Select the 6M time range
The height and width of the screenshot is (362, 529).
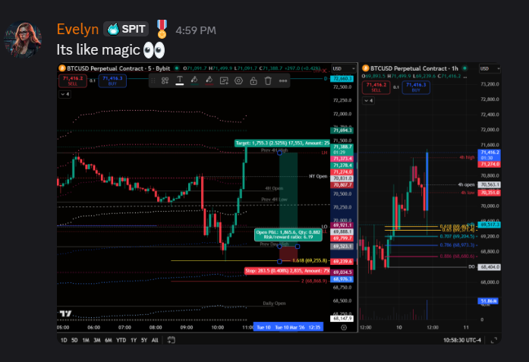(x=109, y=340)
